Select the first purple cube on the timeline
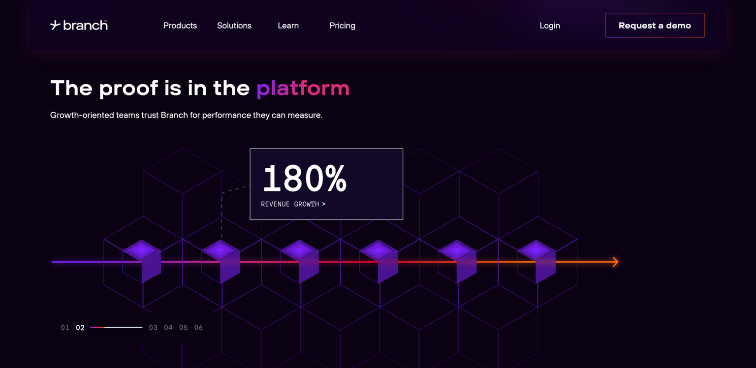Screen dimensions: 756x368 142,259
